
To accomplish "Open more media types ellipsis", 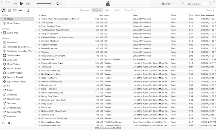I will 21,10.
